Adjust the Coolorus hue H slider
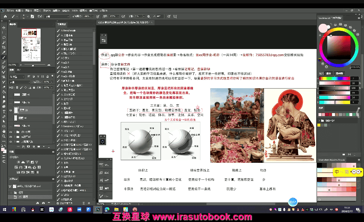364x222 pixels. coord(335,78)
